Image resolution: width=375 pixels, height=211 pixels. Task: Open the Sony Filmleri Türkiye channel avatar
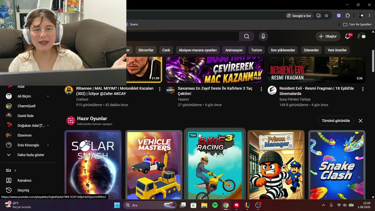272,90
